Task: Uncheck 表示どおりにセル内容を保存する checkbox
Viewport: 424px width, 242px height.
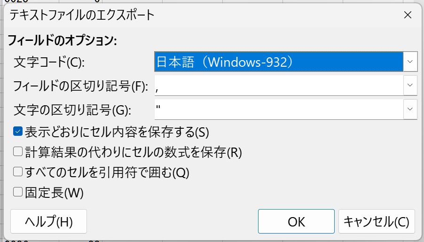Action: [18, 132]
